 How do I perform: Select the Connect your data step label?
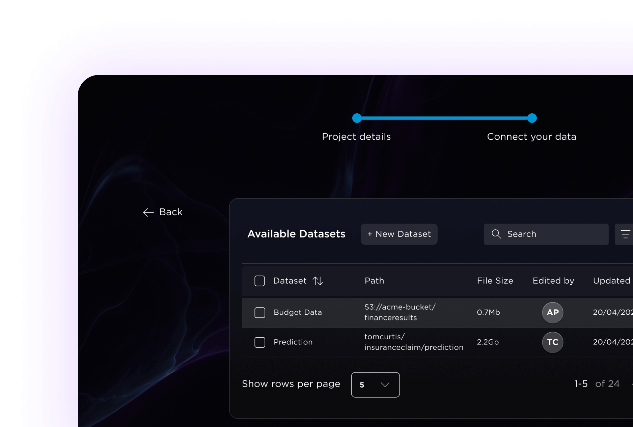(531, 137)
